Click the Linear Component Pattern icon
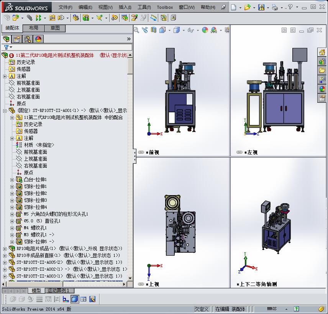 (38, 18)
